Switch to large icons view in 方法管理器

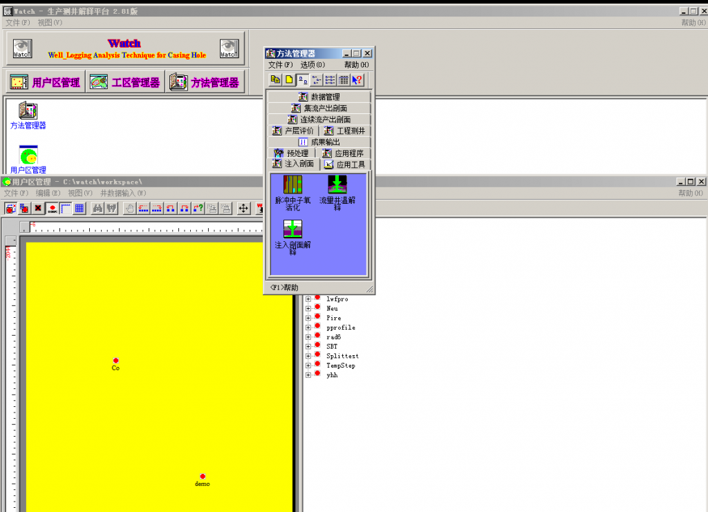[303, 80]
